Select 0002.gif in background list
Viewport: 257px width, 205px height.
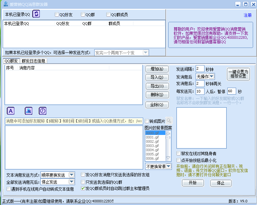(x=155, y=141)
